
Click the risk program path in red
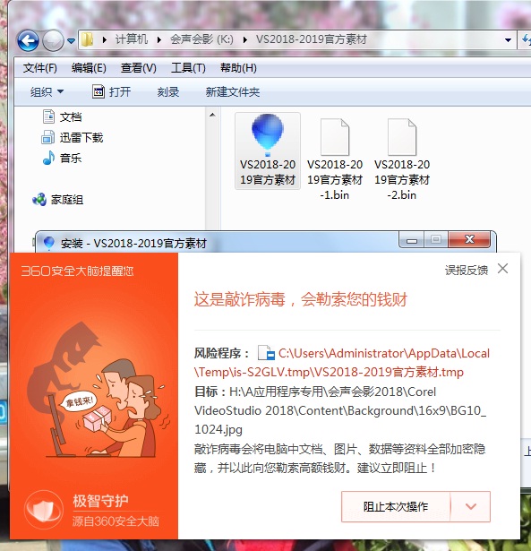(342, 363)
